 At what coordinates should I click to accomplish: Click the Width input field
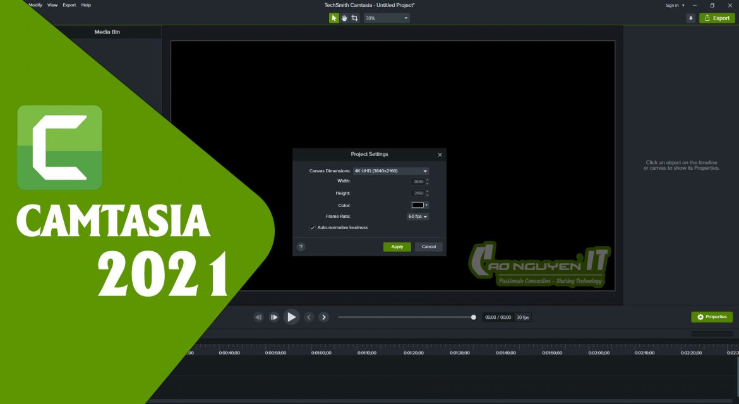click(418, 182)
